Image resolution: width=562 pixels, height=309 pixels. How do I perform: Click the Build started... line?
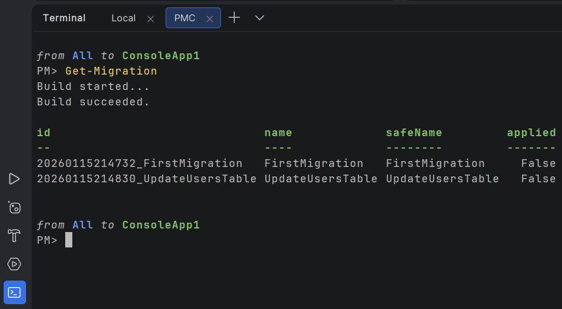(x=93, y=86)
